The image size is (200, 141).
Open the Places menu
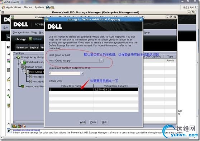coord(28,8)
